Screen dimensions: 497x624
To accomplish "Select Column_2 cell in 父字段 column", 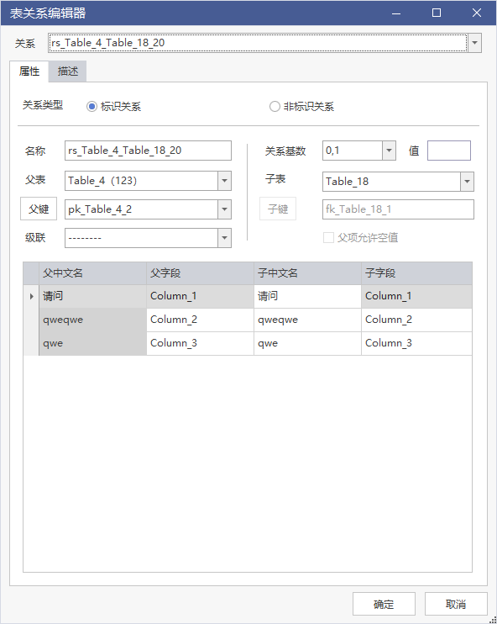I will [x=201, y=320].
